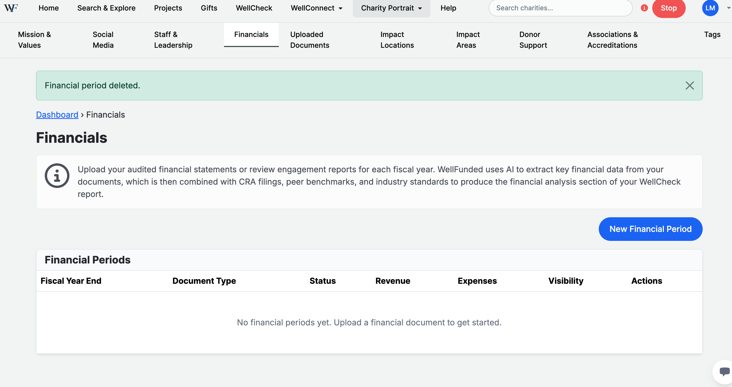Open Search & Explore in the navigation
Screen dimensions: 732x387
click(x=106, y=8)
